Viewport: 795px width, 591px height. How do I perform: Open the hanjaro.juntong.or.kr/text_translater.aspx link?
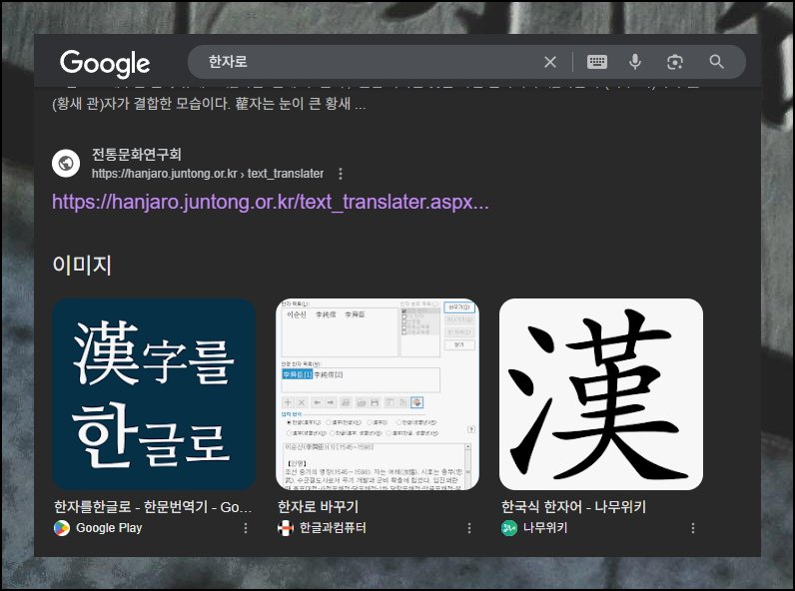[x=271, y=203]
